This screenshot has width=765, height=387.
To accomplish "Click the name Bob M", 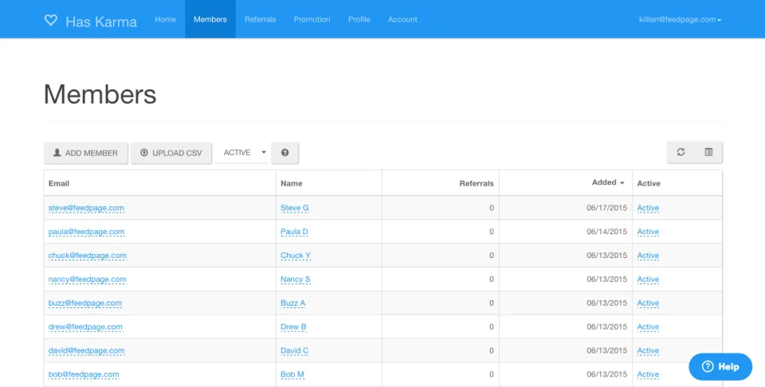I will tap(292, 374).
